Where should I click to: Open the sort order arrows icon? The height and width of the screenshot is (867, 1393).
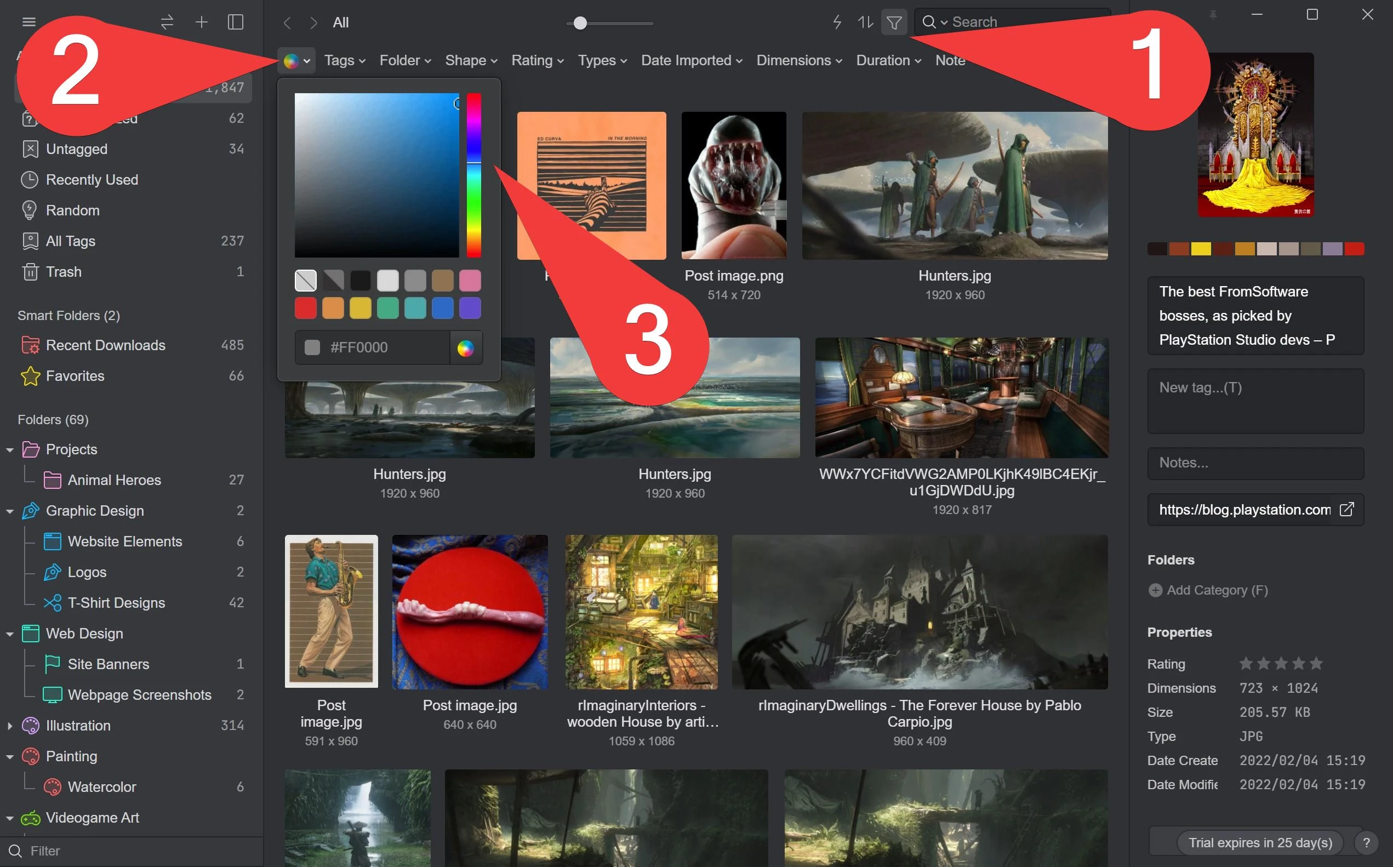[865, 22]
